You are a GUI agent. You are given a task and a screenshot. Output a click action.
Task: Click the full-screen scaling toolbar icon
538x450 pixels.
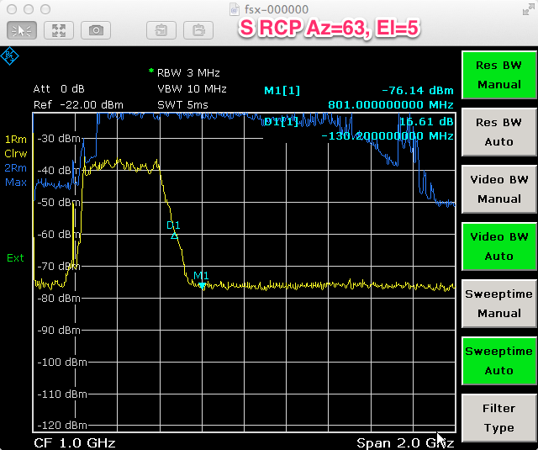58,30
